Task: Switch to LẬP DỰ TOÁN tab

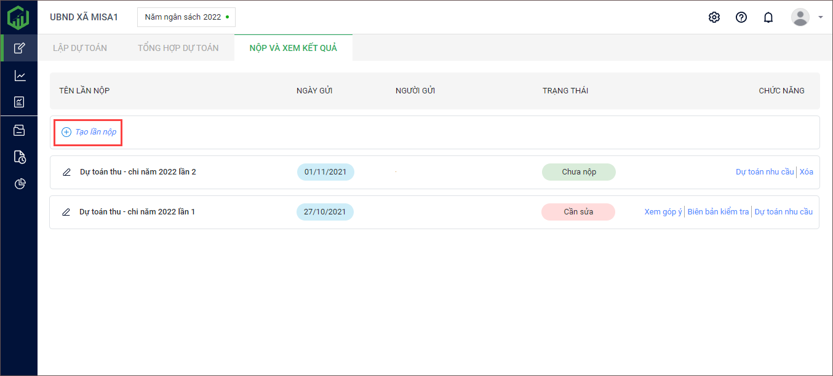Action: pos(80,48)
